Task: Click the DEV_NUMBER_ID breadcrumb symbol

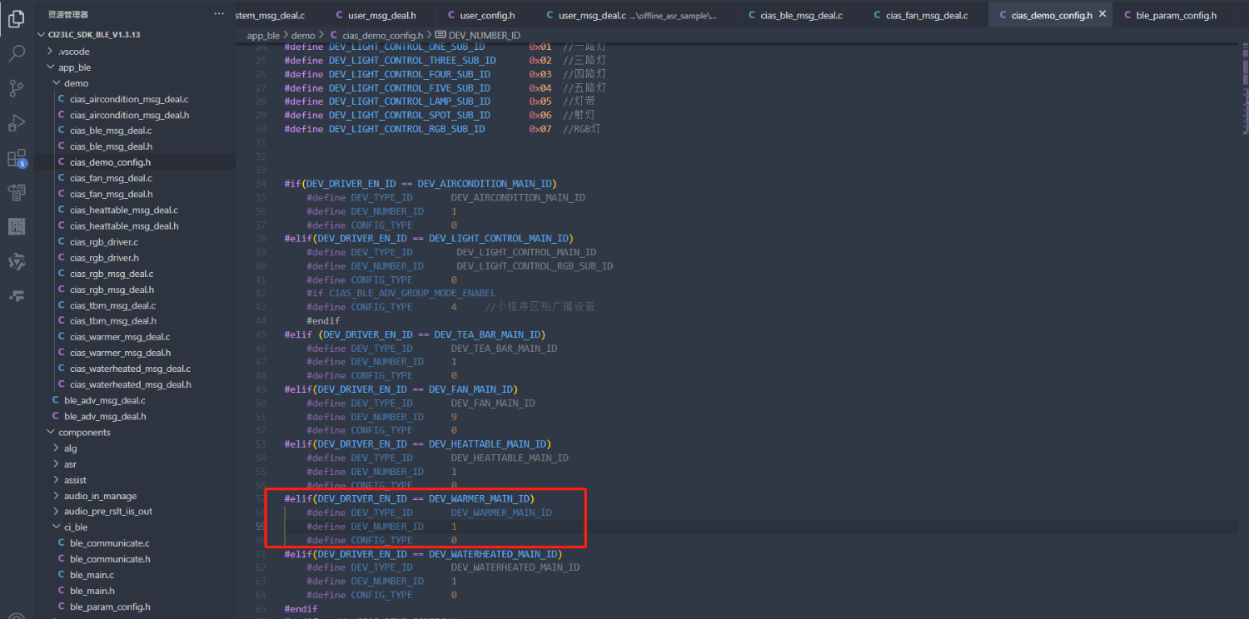Action: 484,36
